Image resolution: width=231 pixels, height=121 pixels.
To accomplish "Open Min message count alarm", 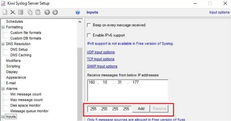I will [x=26, y=94].
